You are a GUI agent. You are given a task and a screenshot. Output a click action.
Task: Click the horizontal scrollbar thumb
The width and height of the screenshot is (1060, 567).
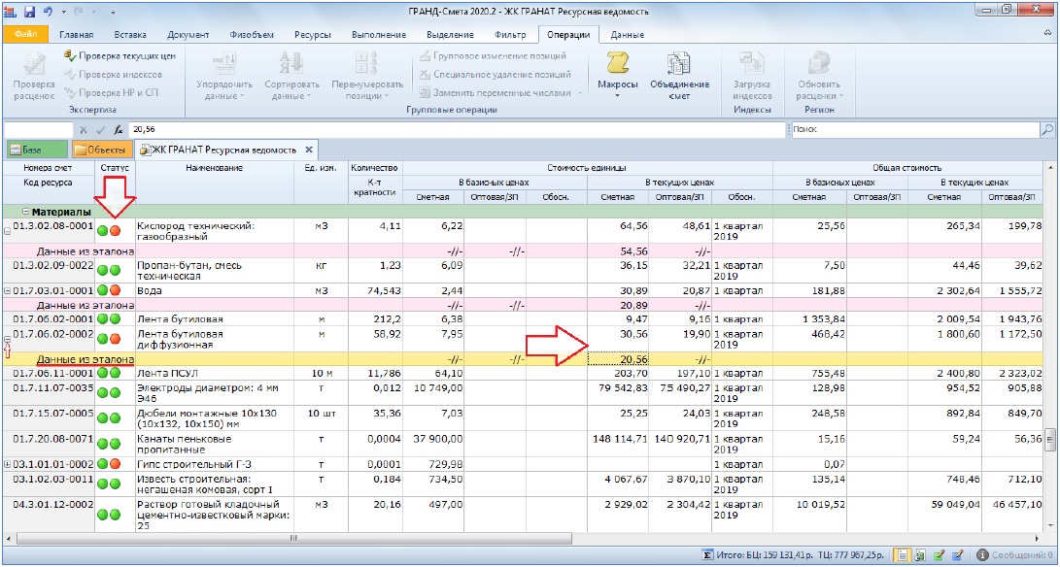pos(293,538)
